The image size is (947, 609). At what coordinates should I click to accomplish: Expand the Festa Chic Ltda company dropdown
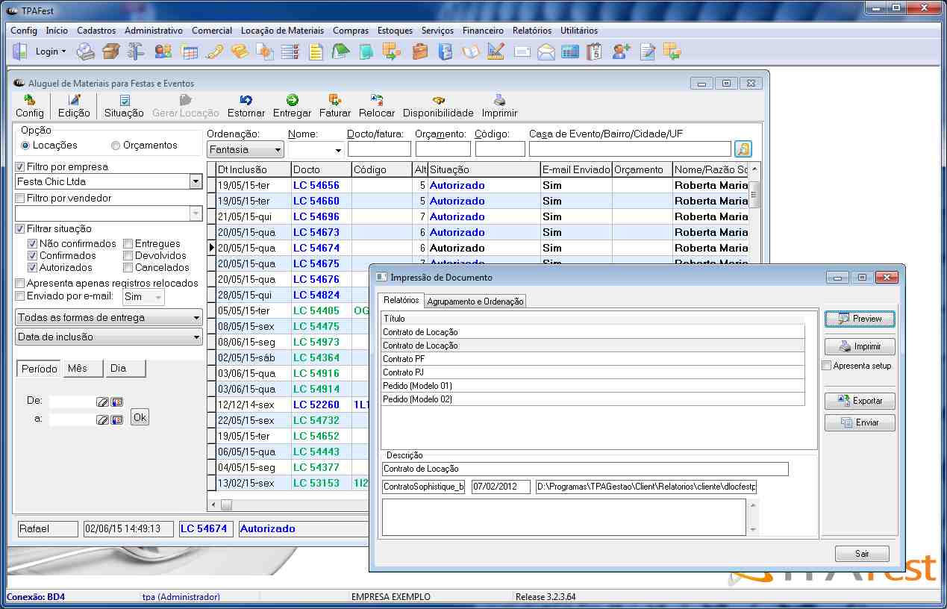pos(196,181)
